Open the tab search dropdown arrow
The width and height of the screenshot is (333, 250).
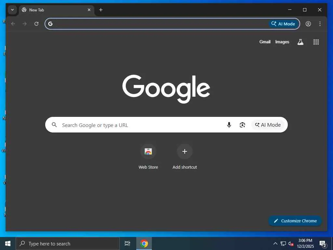pyautogui.click(x=12, y=10)
